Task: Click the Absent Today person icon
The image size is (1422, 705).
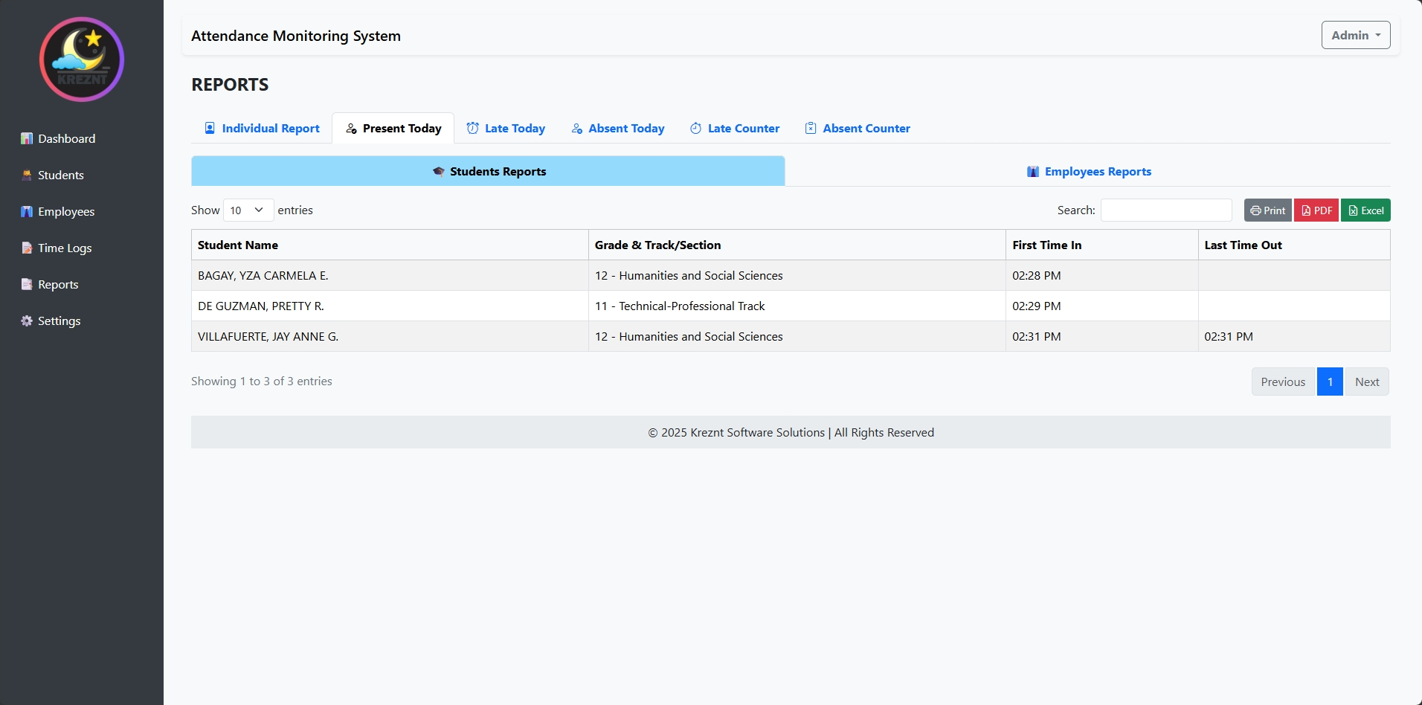Action: point(576,129)
